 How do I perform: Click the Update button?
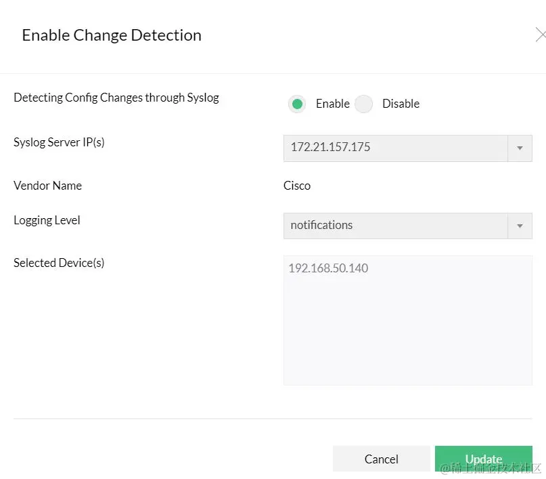(482, 459)
